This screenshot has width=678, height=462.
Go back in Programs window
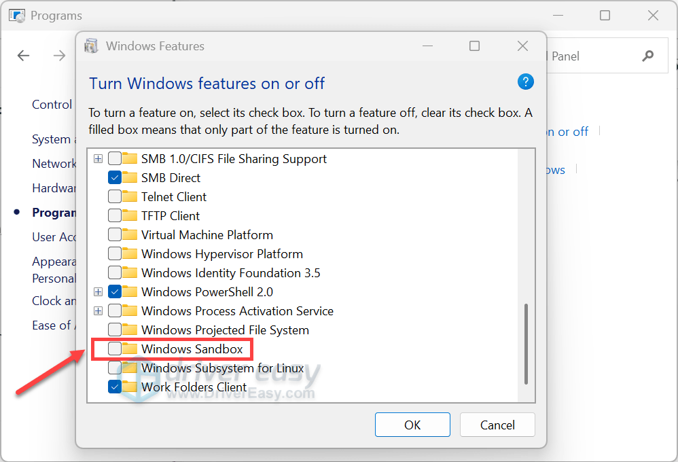(x=23, y=55)
